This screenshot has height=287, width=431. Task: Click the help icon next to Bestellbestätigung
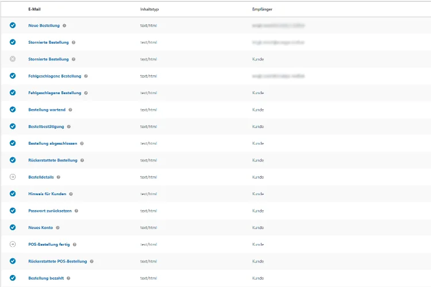click(x=69, y=127)
